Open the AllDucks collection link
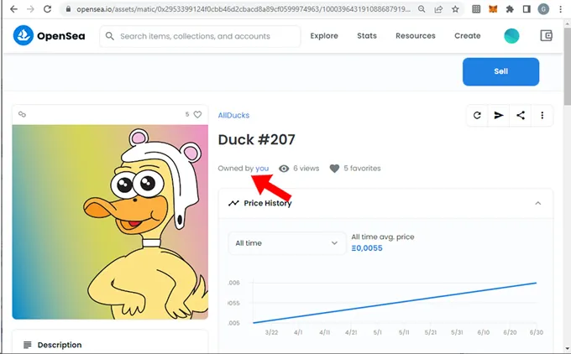 (x=233, y=115)
